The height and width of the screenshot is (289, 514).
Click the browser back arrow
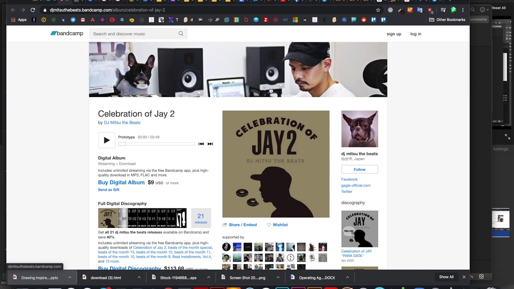tap(13, 10)
